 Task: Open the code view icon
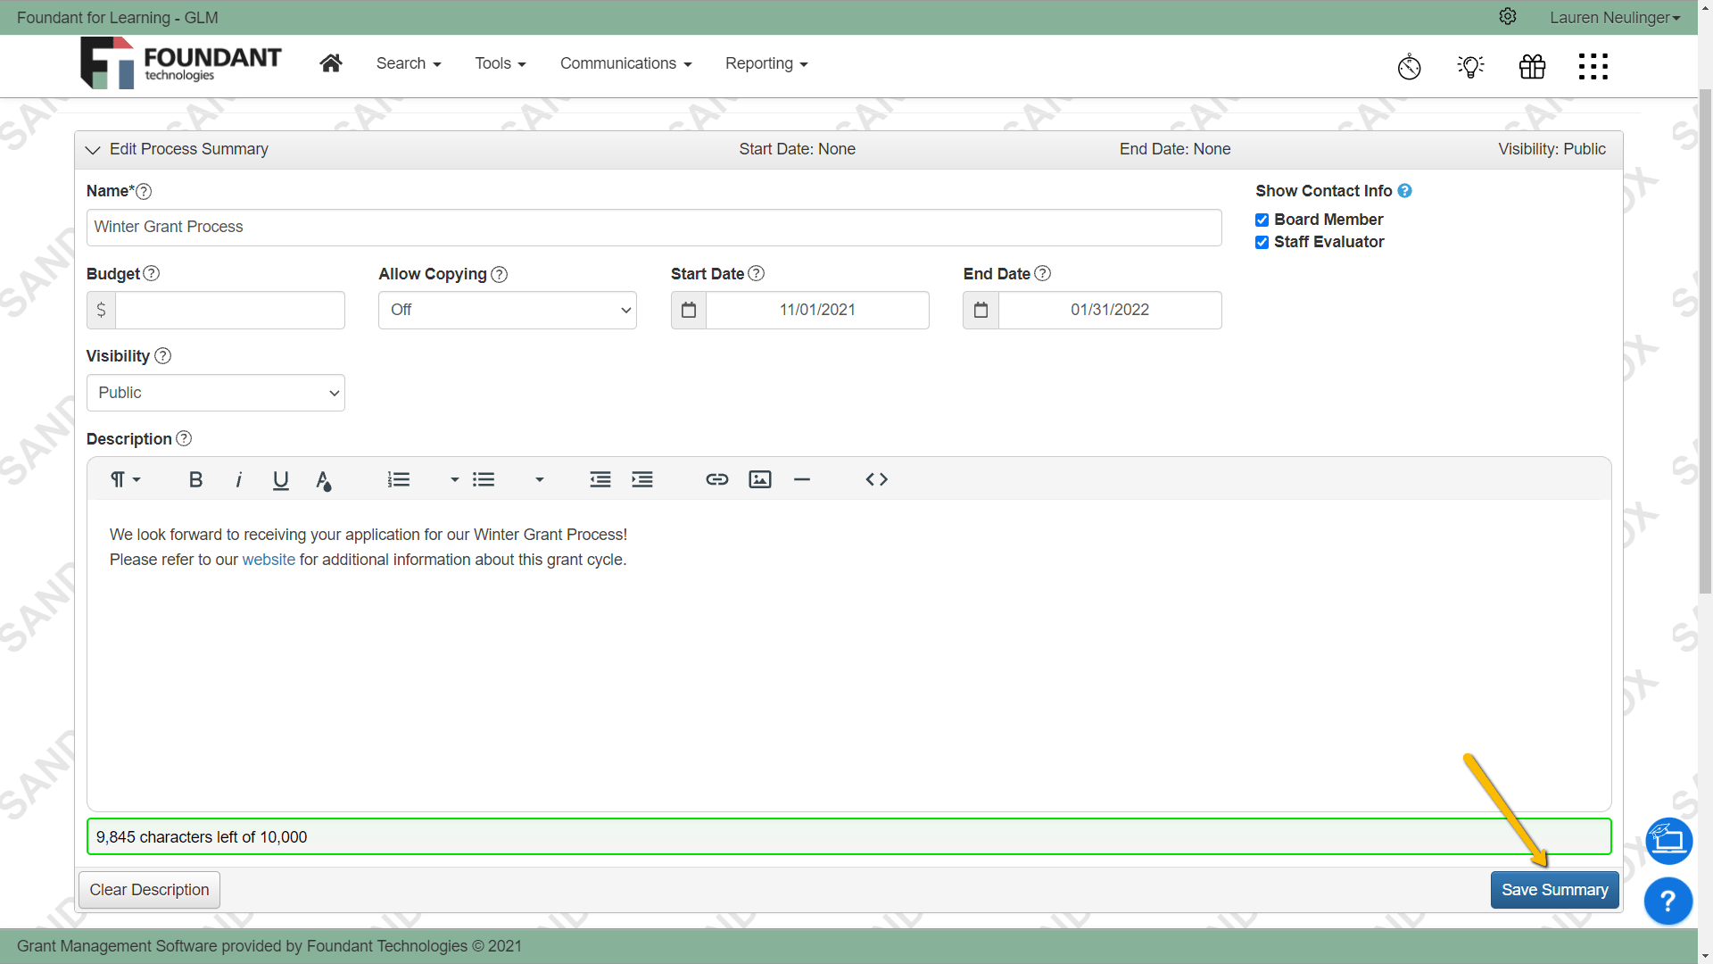pyautogui.click(x=876, y=480)
